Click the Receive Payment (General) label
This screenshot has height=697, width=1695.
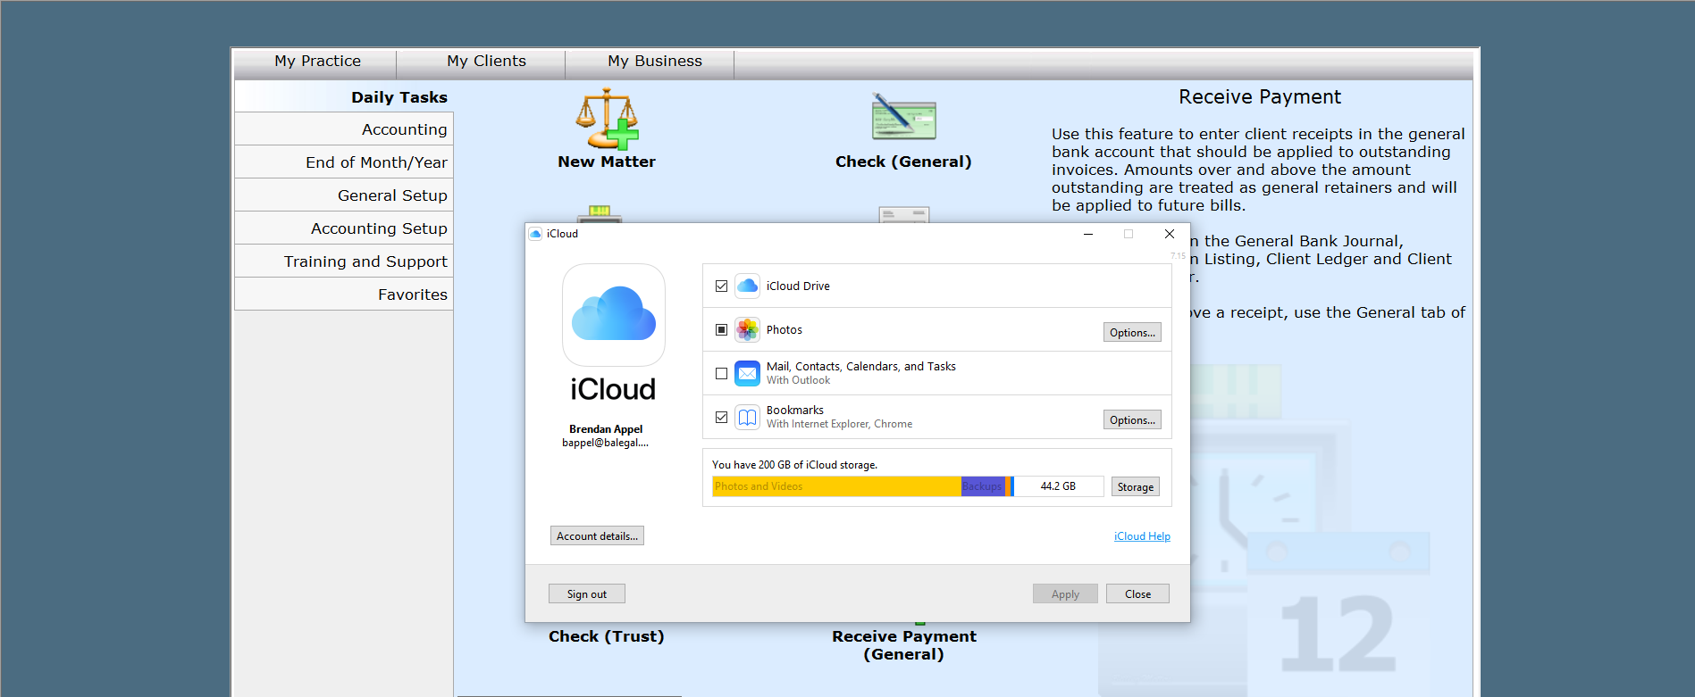904,645
